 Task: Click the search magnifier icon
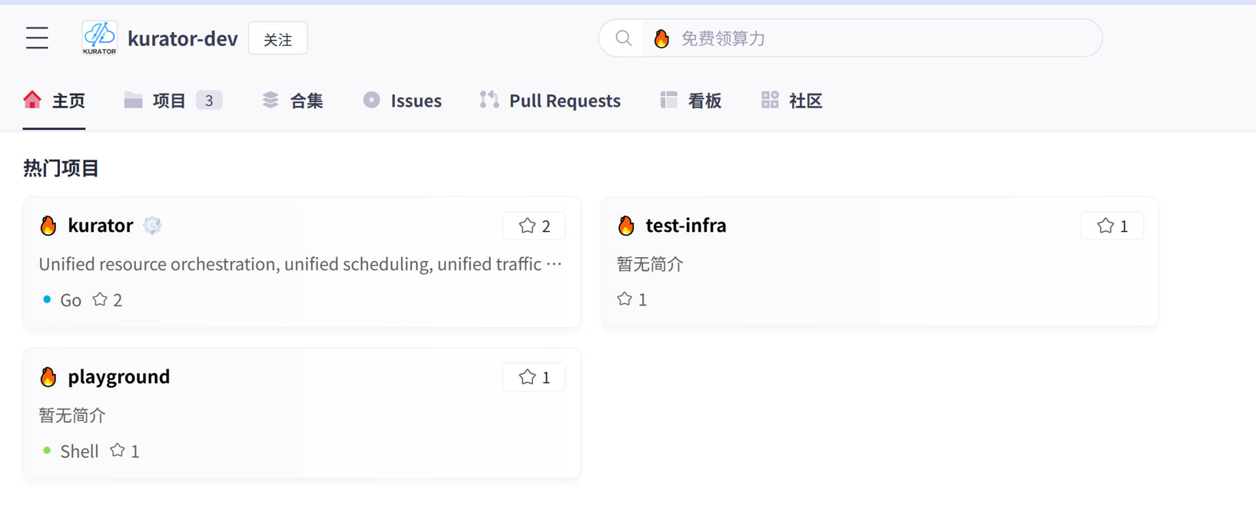click(x=624, y=38)
